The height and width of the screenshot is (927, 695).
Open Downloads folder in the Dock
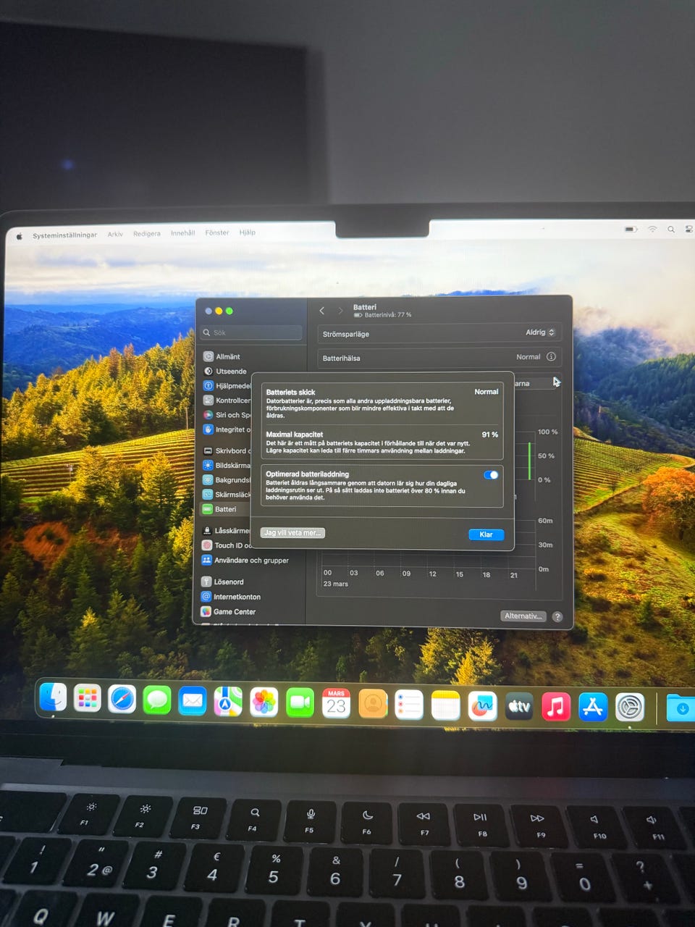[681, 708]
